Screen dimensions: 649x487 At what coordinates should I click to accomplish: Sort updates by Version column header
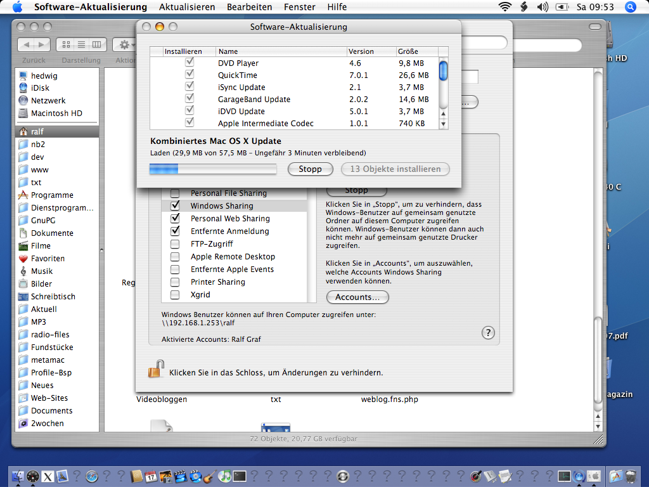371,51
